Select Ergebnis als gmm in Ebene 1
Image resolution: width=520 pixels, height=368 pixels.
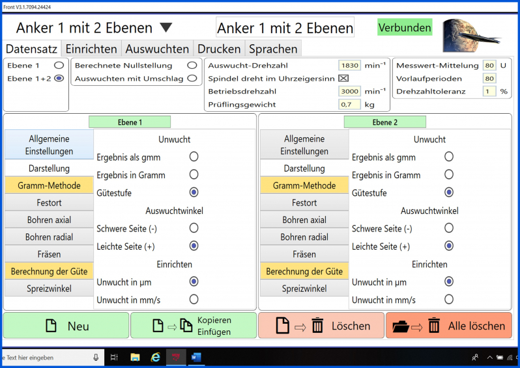point(194,157)
